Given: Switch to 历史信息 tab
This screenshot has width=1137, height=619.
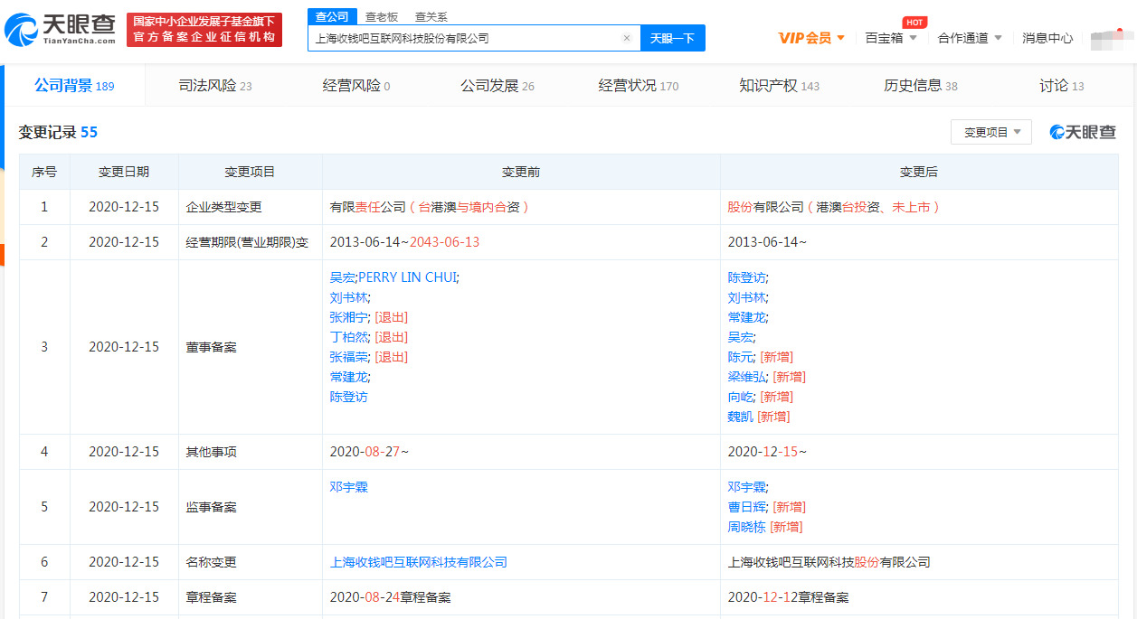Looking at the screenshot, I should point(921,86).
